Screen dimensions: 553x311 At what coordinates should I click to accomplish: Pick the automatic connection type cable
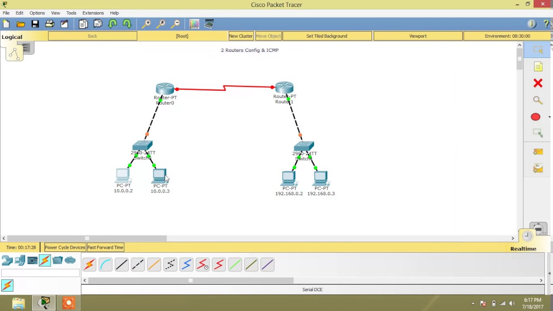89,264
